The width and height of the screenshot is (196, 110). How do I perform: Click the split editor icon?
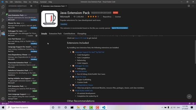click(x=189, y=6)
